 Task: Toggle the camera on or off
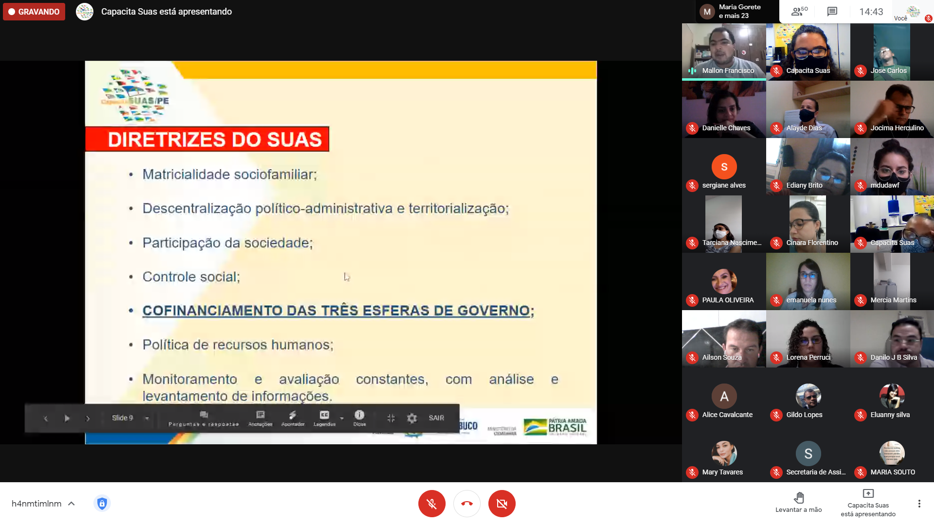coord(502,504)
